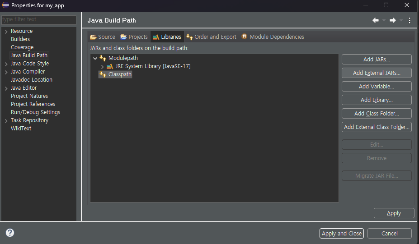This screenshot has height=244, width=419.
Task: Collapse the Modulepath tree node
Action: point(95,58)
